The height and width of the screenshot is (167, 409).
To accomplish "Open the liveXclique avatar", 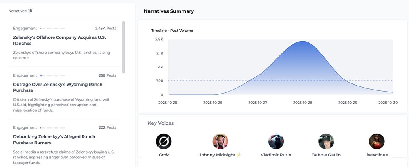I will point(377,141).
